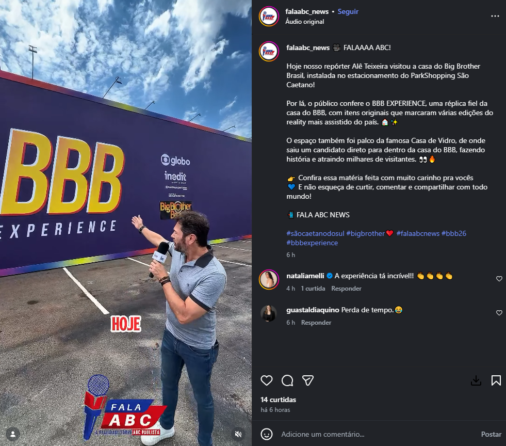Save post with bookmark icon
This screenshot has height=446, width=506.
pyautogui.click(x=496, y=380)
